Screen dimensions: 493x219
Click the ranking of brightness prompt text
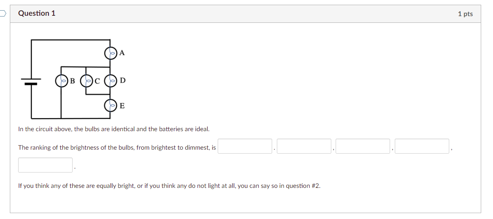(x=117, y=148)
